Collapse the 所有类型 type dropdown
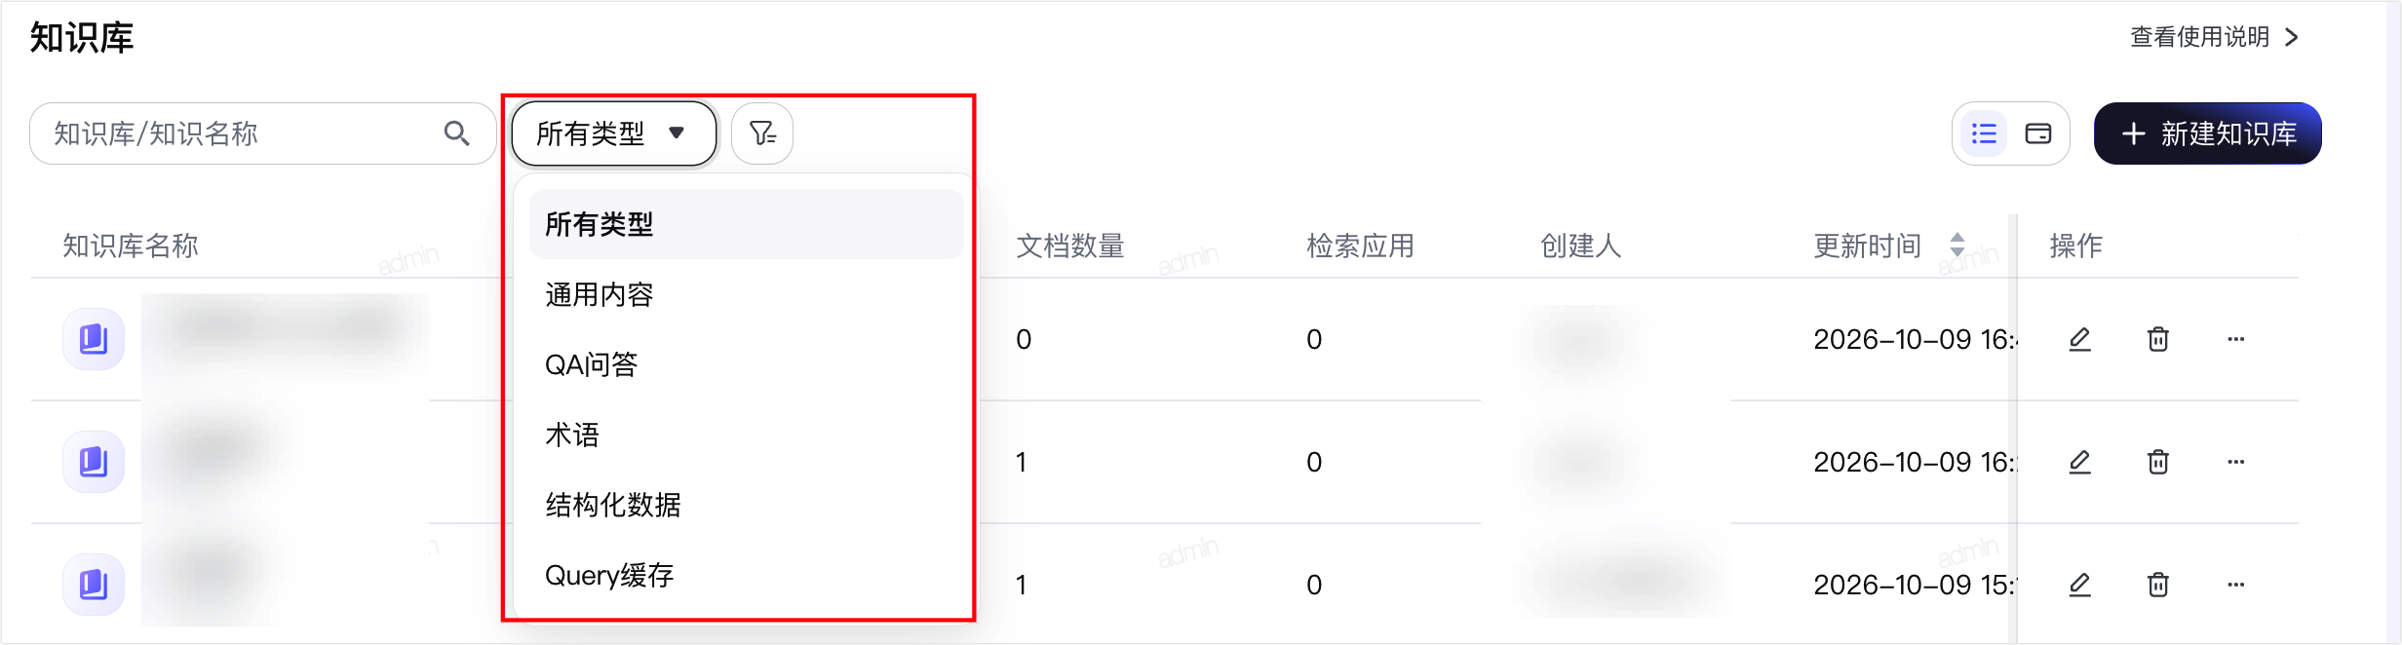Viewport: 2402px width, 645px height. (x=614, y=133)
